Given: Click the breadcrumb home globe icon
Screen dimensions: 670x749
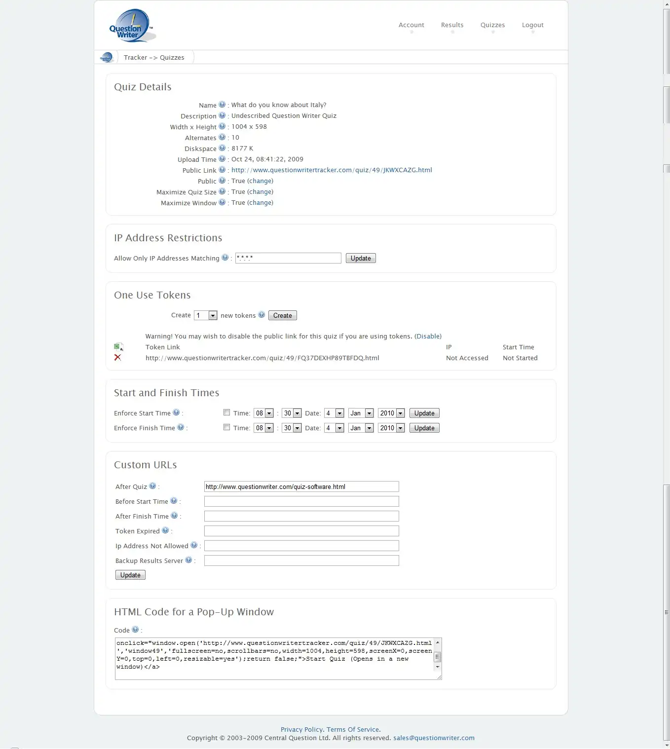Looking at the screenshot, I should point(106,57).
